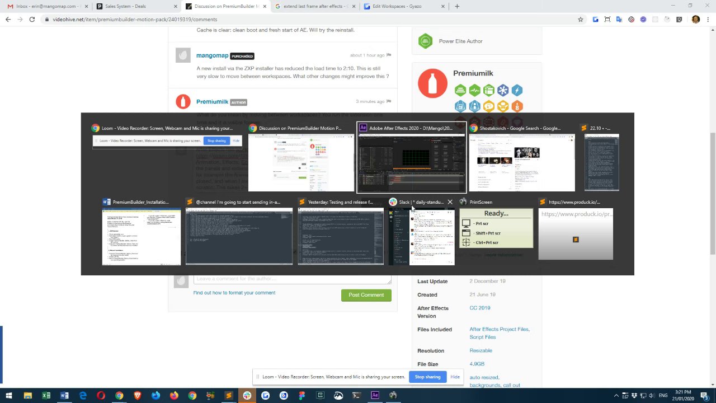
Task: Flag the Premiumilk comment from 3 minutes ago
Action: pos(389,101)
